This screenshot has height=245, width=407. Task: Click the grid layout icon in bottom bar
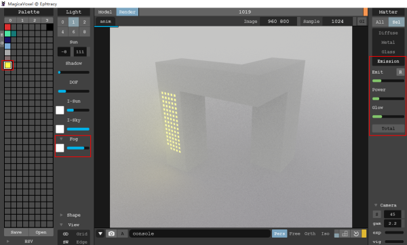click(x=345, y=233)
